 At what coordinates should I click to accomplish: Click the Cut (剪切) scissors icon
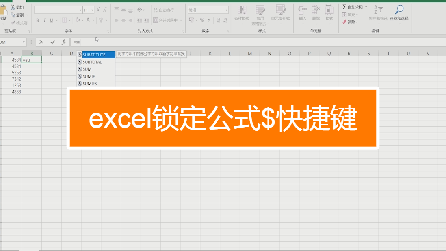tap(13, 7)
